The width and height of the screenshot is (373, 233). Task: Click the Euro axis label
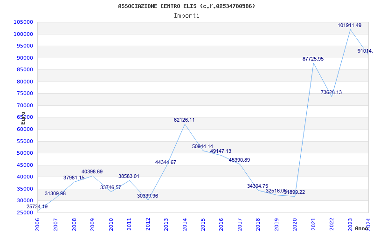click(23, 118)
